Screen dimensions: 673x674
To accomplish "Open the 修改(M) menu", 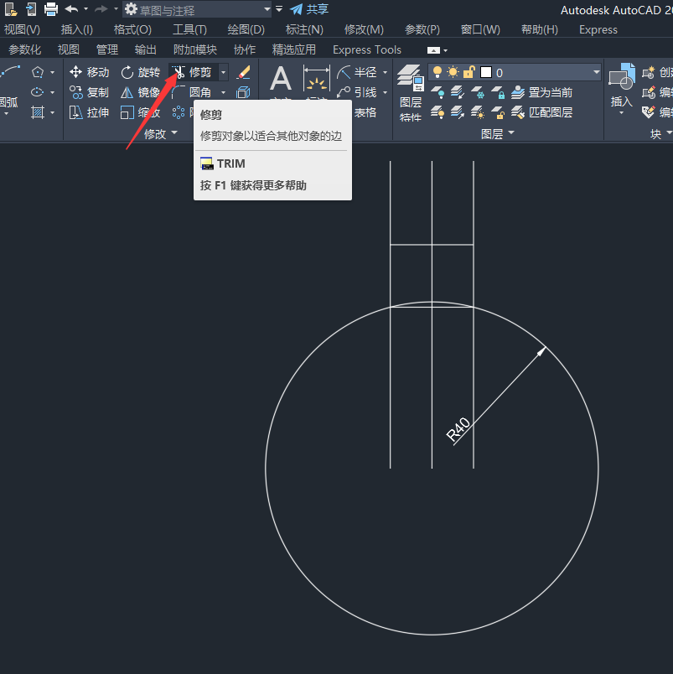I will [x=364, y=29].
